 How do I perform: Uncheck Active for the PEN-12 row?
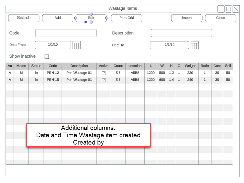103,73
